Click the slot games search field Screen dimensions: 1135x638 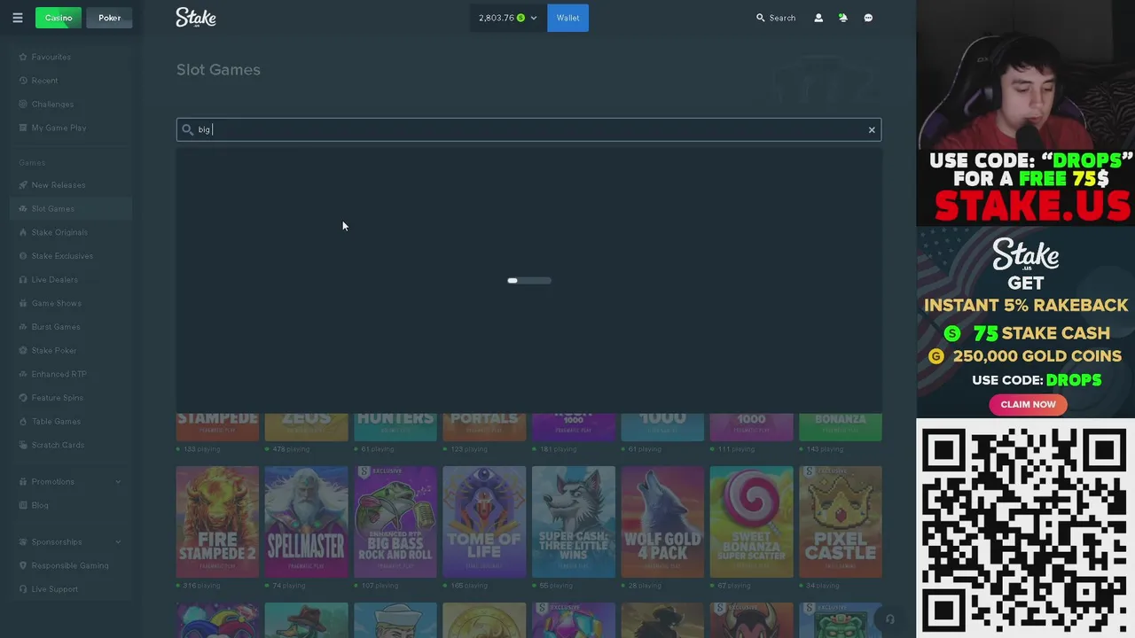(x=528, y=130)
